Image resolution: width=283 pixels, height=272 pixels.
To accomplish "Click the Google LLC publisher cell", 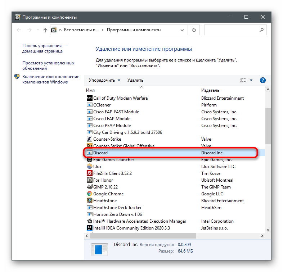I will click(x=212, y=194).
